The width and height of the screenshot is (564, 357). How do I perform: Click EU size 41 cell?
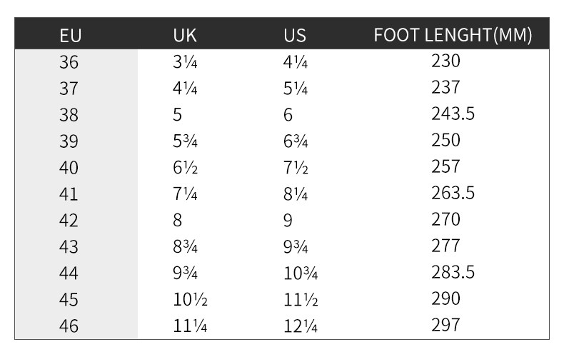click(x=69, y=194)
